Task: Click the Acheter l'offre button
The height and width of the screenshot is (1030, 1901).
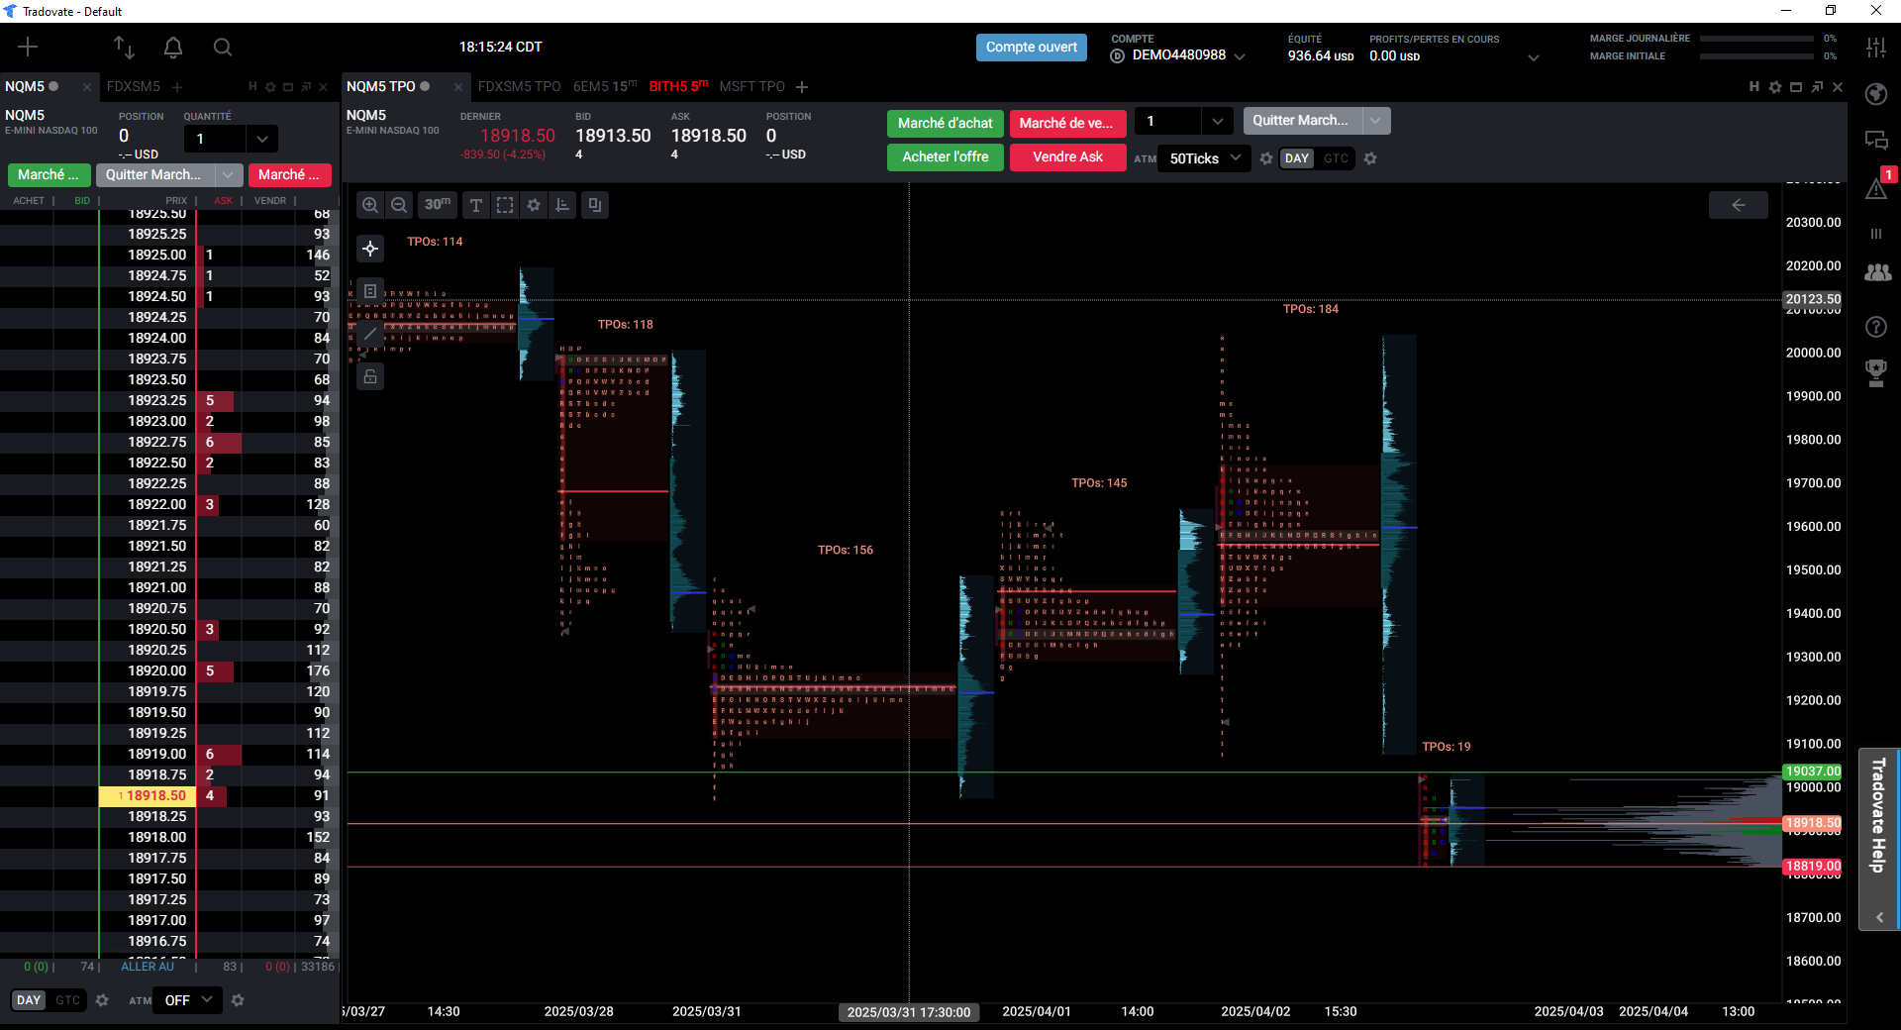Action: 946,156
